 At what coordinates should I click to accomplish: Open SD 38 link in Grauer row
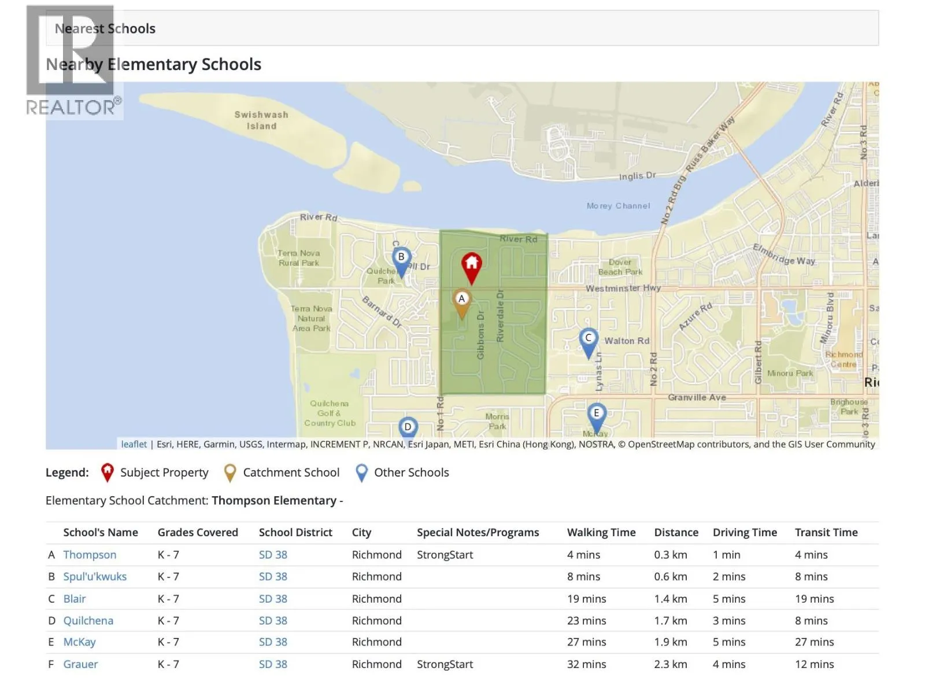pyautogui.click(x=273, y=664)
